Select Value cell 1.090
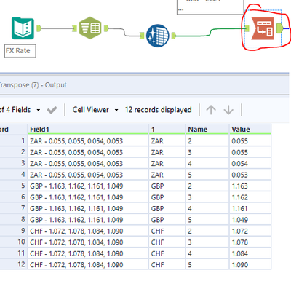The image size is (291, 289). 250,265
